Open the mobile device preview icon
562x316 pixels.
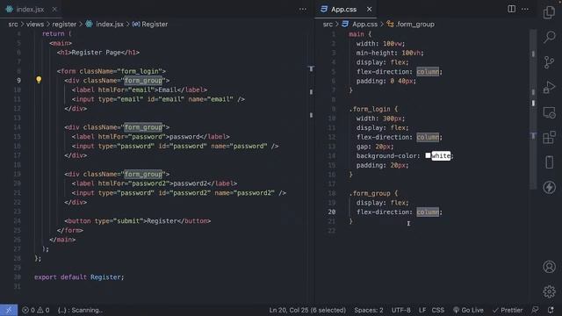[x=549, y=162]
